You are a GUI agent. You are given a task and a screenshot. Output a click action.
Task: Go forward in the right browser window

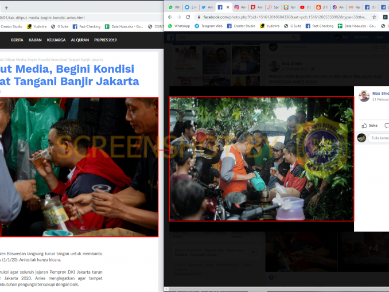[x=179, y=17]
